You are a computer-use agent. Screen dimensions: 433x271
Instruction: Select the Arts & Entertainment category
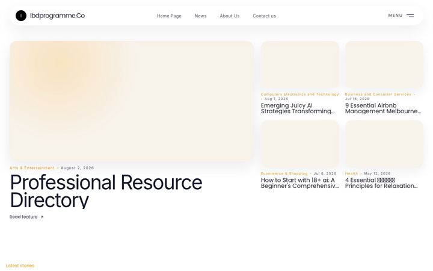(32, 168)
